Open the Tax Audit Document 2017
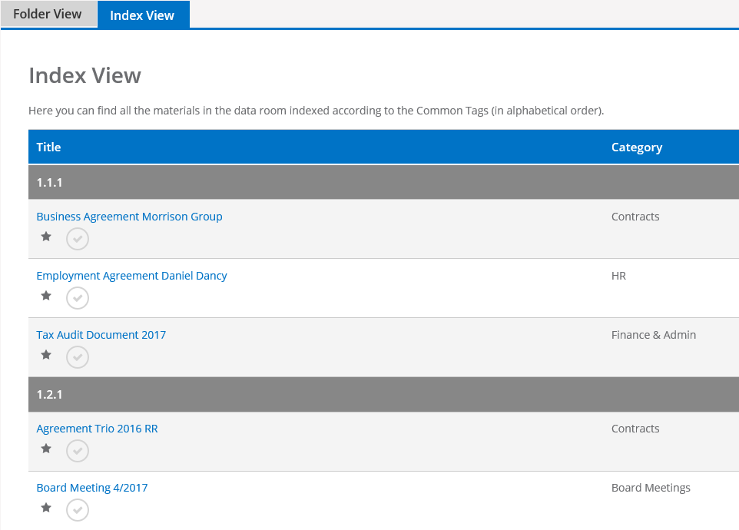 tap(101, 334)
